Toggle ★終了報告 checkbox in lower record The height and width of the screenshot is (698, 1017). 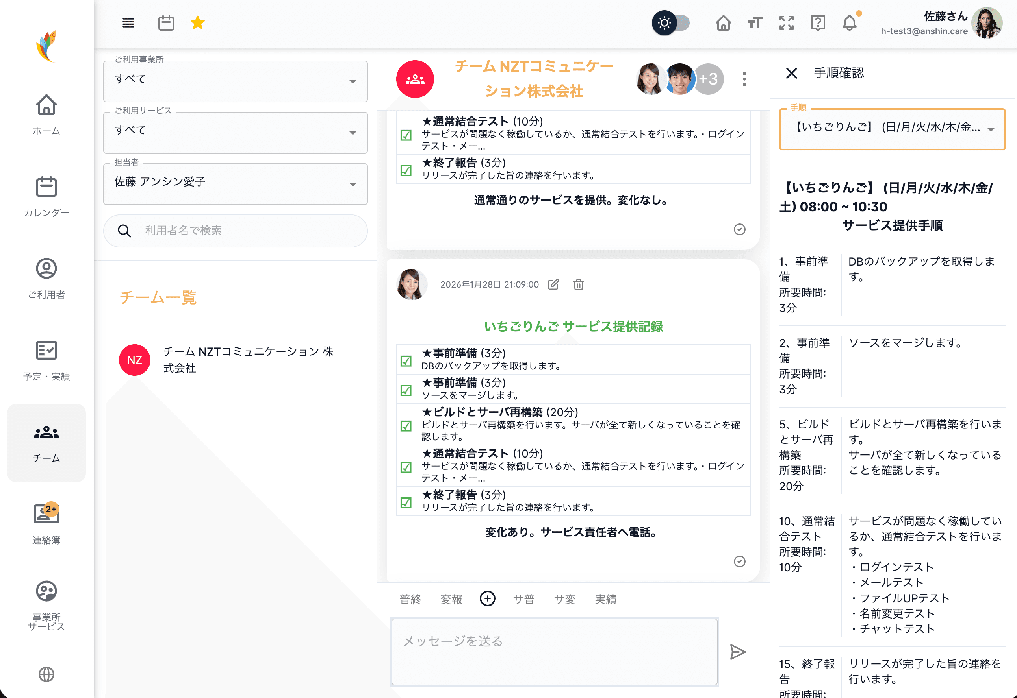(406, 502)
